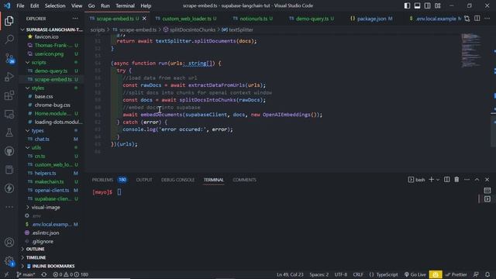The height and width of the screenshot is (279, 496).
Task: Close the scrape-embed.ts tab
Action: (x=144, y=19)
